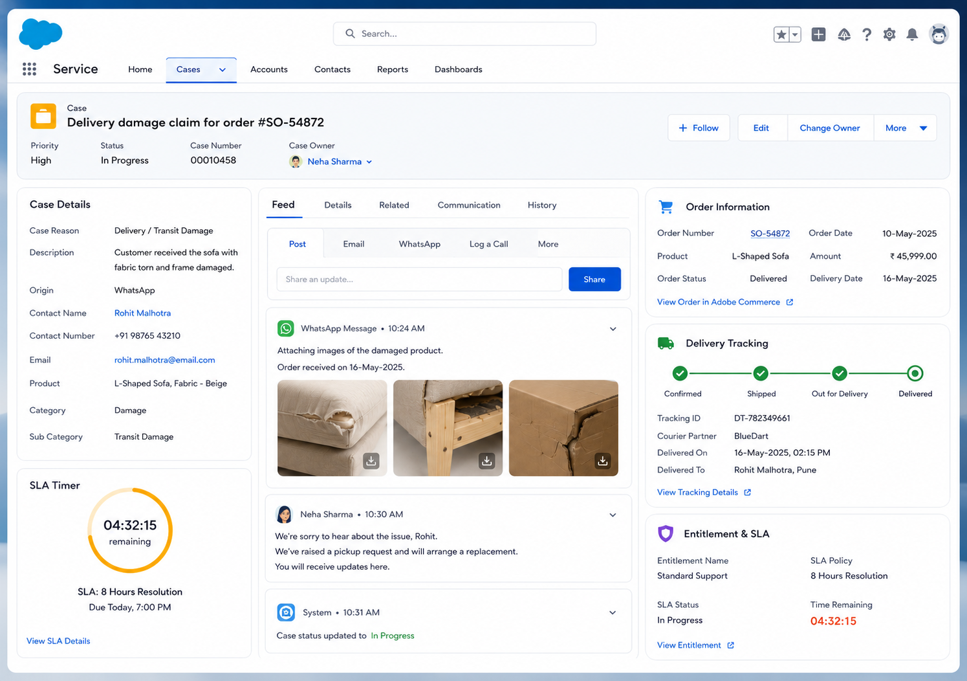Download the torn sofa cushion image
This screenshot has height=681, width=967.
371,461
